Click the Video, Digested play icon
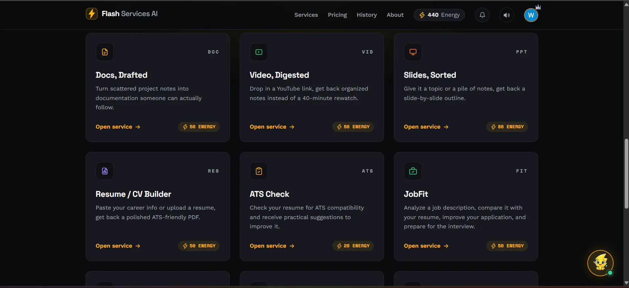629x288 pixels. [x=259, y=52]
